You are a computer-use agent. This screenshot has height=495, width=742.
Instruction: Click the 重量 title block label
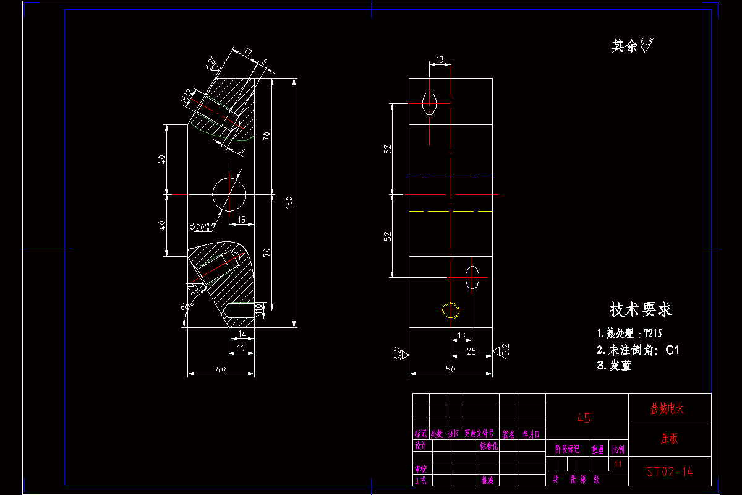pos(598,450)
